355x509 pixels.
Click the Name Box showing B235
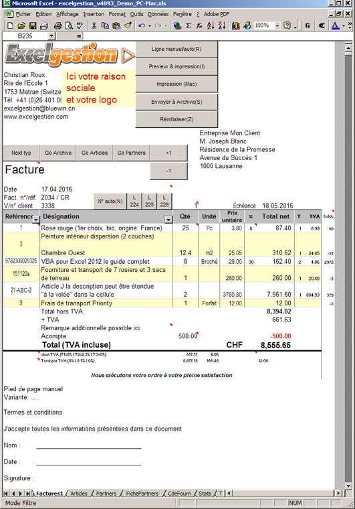(25, 36)
